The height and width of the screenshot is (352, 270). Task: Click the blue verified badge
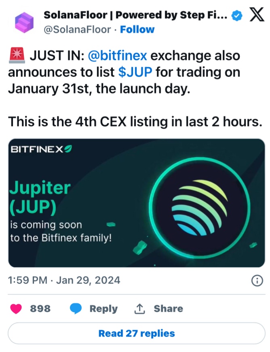click(x=237, y=16)
